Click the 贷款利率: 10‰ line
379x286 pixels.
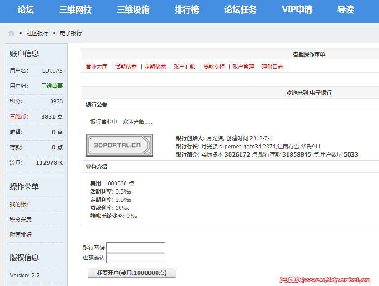110,208
